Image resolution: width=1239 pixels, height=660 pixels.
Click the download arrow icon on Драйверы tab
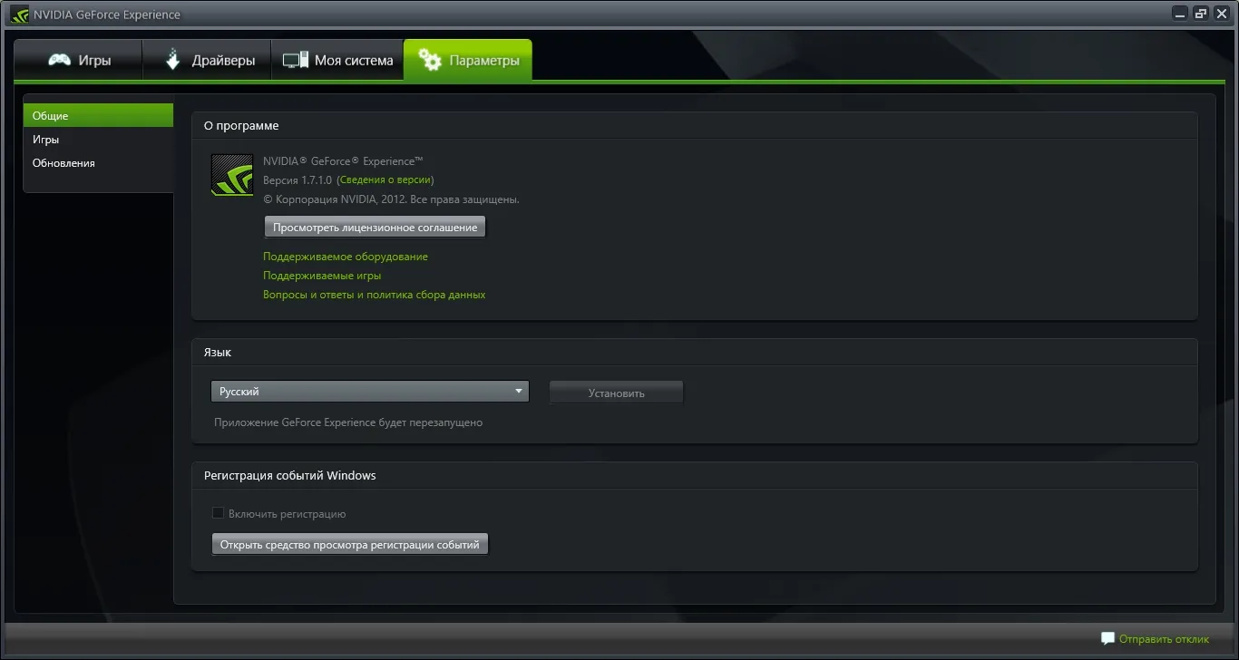pos(172,61)
